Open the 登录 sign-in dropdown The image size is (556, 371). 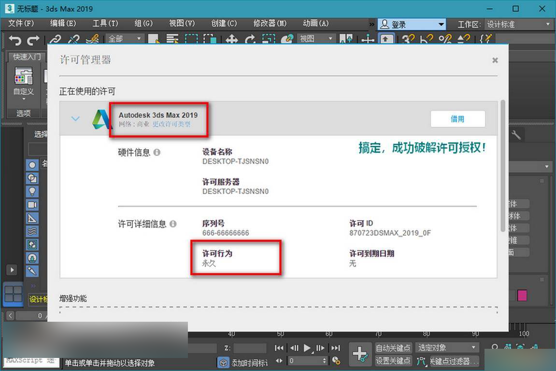click(412, 25)
